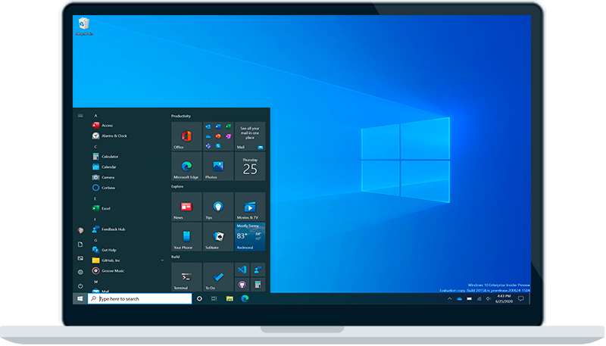Image resolution: width=606 pixels, height=346 pixels.
Task: Click in the taskbar search box
Action: click(x=140, y=298)
